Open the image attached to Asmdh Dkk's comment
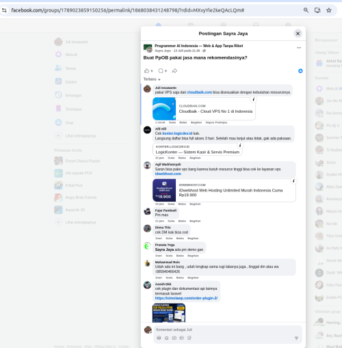The width and height of the screenshot is (342, 348). click(x=169, y=312)
